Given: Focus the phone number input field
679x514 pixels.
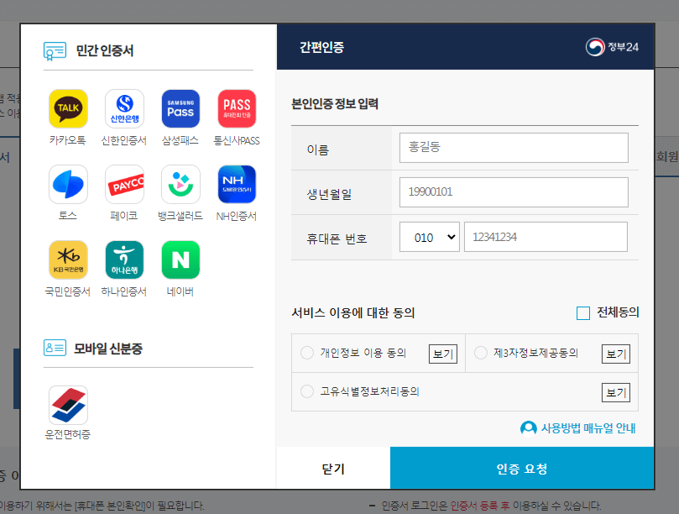Looking at the screenshot, I should [546, 237].
